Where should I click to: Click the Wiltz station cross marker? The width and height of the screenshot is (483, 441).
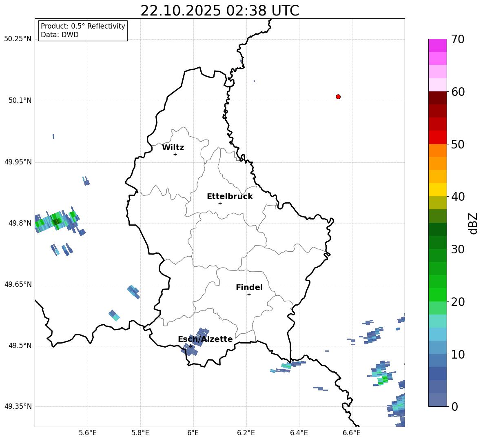(x=175, y=154)
